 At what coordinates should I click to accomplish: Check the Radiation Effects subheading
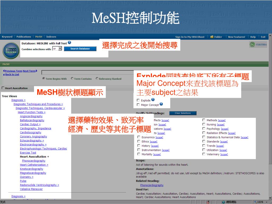pyautogui.click(x=204, y=133)
